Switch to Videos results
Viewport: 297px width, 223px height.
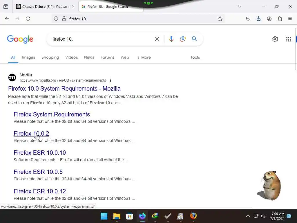[x=71, y=57]
